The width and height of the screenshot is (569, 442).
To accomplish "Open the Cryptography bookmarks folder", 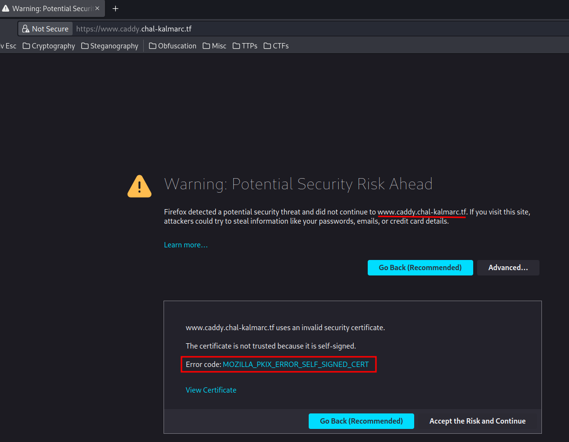I will (48, 46).
